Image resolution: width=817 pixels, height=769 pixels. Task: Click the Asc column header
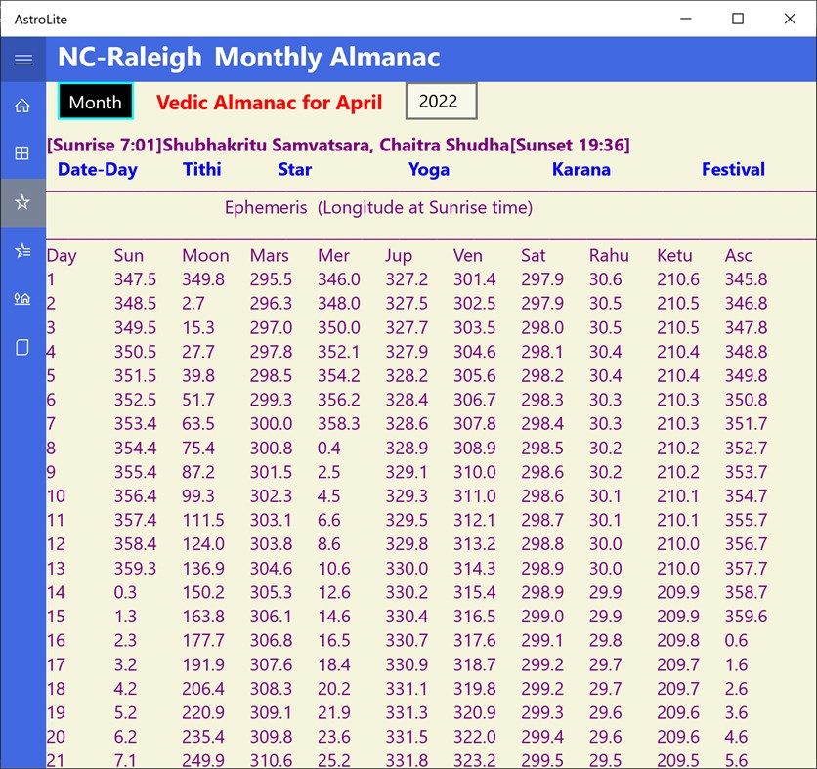point(738,255)
